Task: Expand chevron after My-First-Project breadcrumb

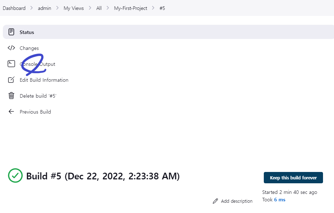Action: point(153,8)
